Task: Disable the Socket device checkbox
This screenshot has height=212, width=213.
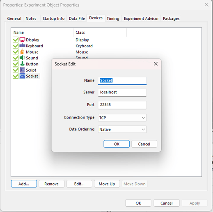Action: pos(16,76)
